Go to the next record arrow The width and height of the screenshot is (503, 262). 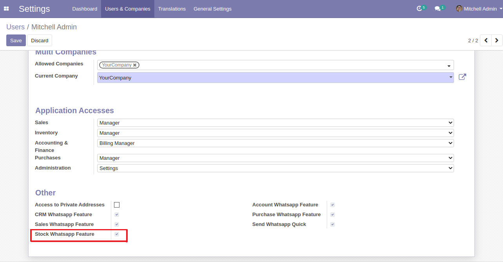[x=497, y=40]
